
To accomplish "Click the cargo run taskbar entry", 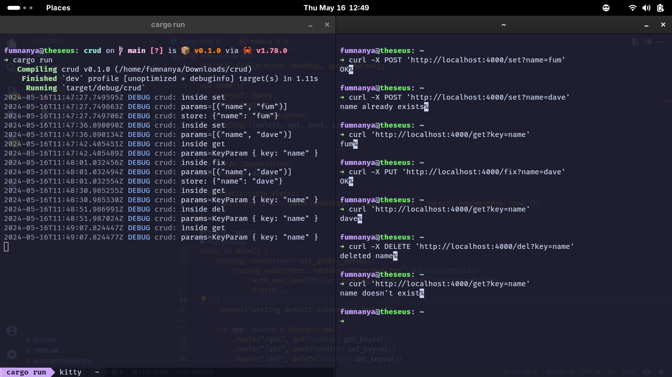I will 27,372.
